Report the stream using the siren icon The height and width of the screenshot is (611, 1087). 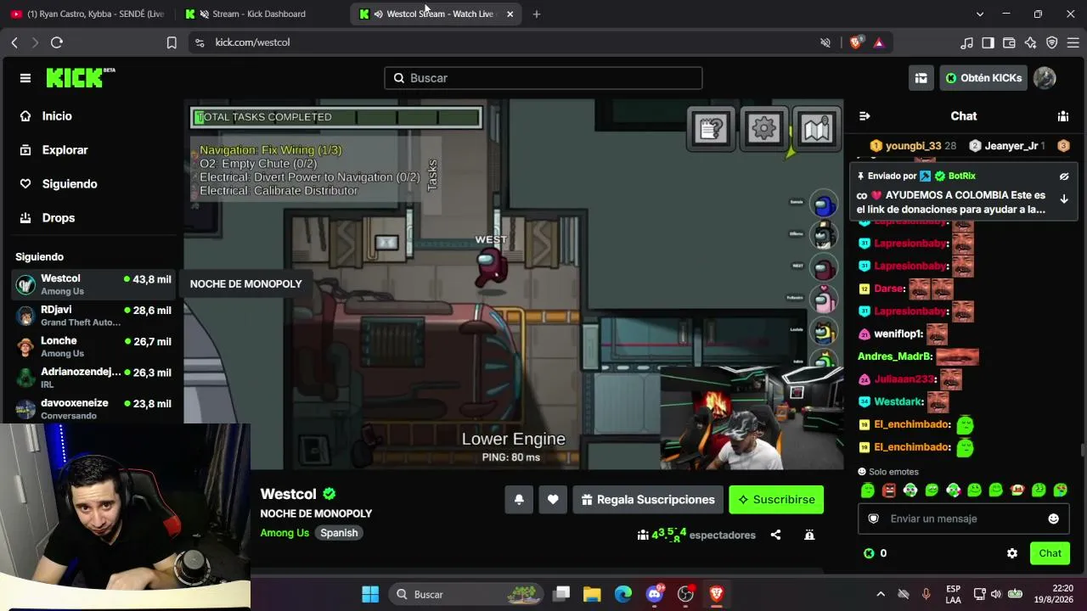click(x=809, y=535)
